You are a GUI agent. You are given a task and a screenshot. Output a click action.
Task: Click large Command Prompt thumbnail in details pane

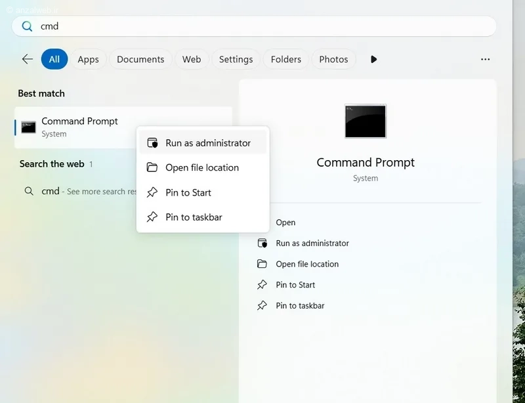click(x=366, y=121)
